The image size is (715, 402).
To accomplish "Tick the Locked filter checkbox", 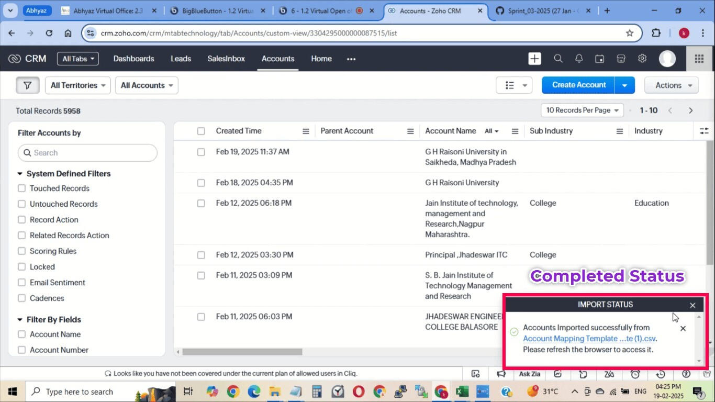I will pyautogui.click(x=21, y=267).
